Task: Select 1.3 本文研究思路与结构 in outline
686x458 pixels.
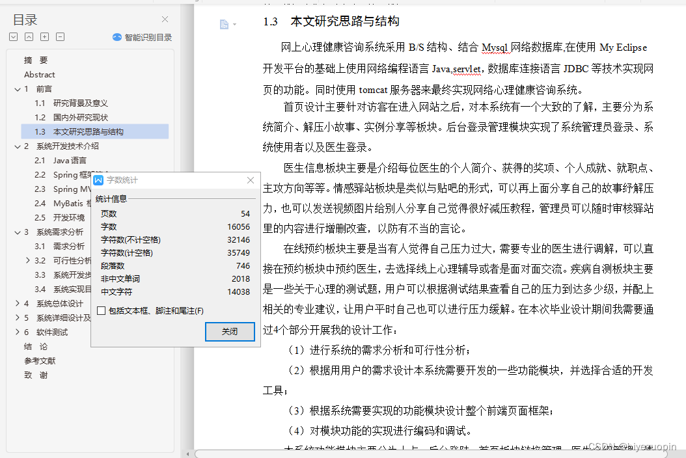Action: pos(94,131)
